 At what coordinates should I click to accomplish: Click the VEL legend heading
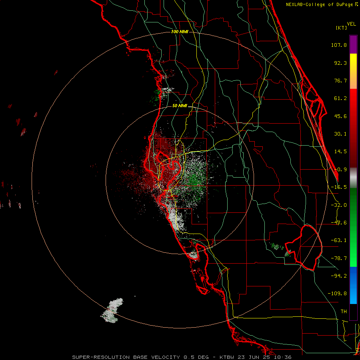tap(351, 24)
